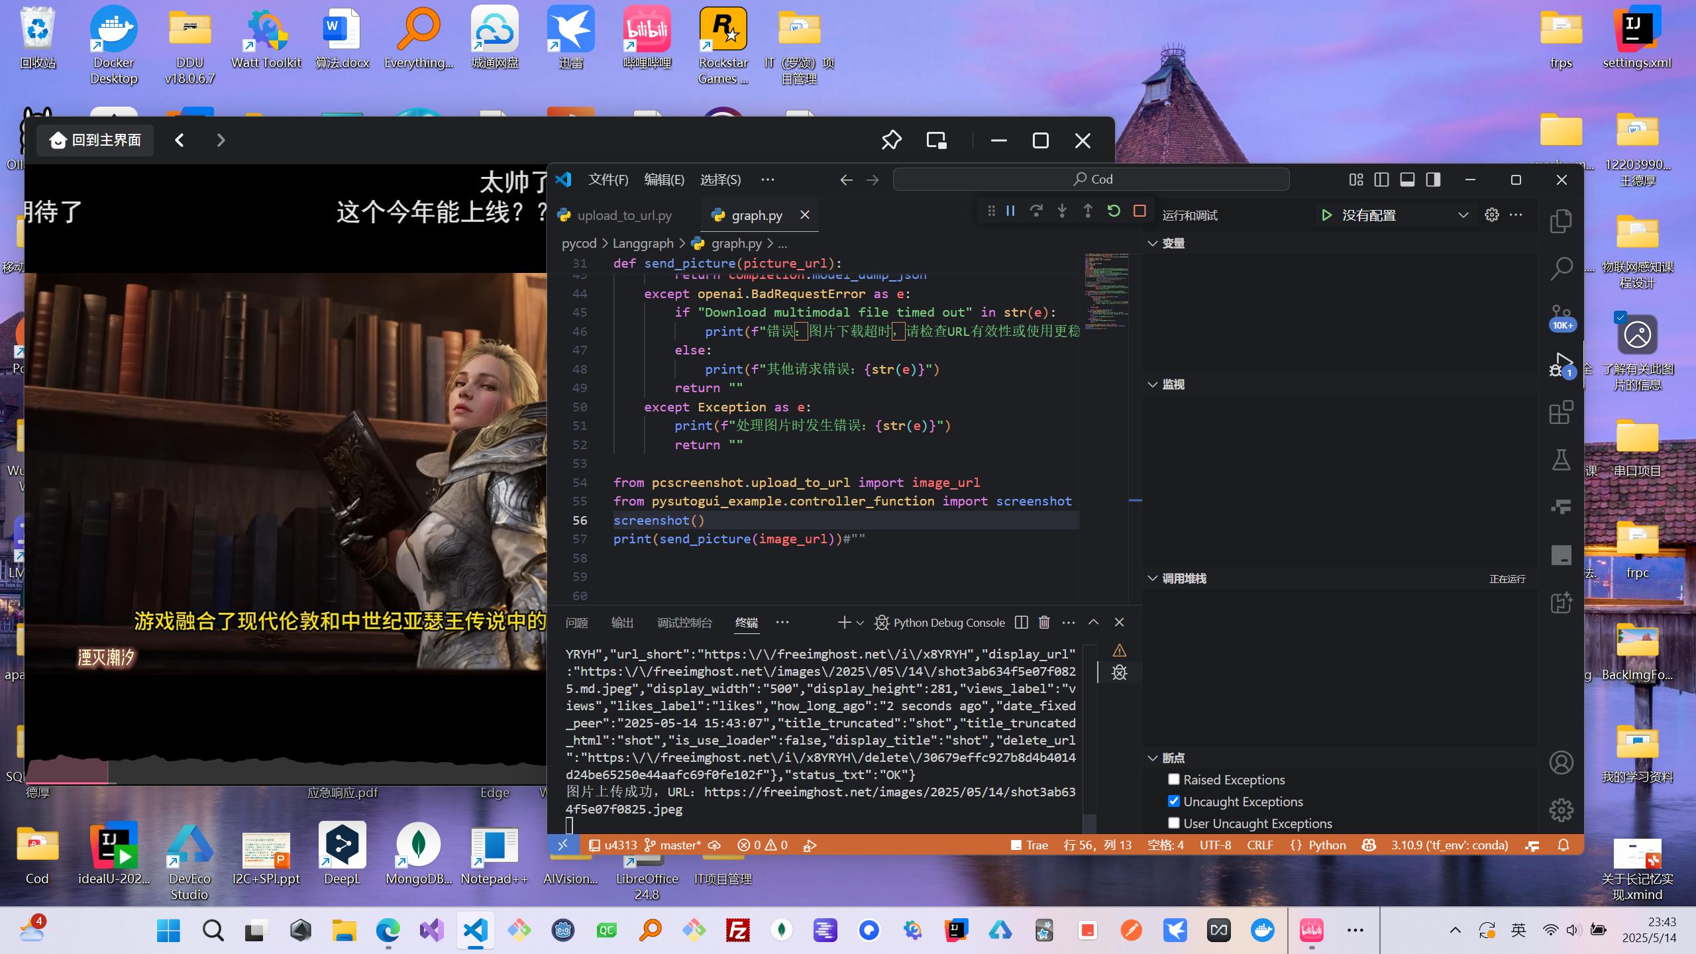
Task: Click the debug Step Into arrow
Action: click(1062, 211)
